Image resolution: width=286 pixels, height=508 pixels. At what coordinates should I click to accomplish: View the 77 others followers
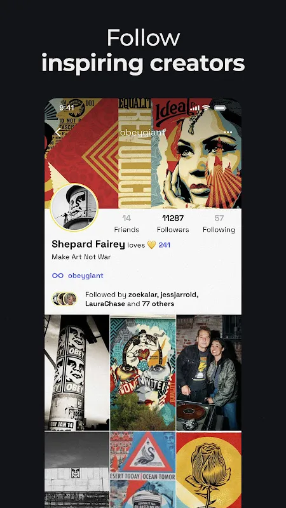click(158, 304)
